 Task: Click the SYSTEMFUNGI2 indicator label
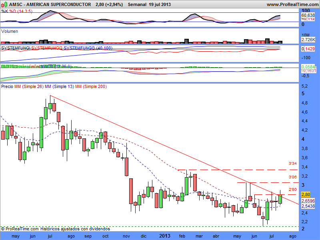[x=47, y=48]
